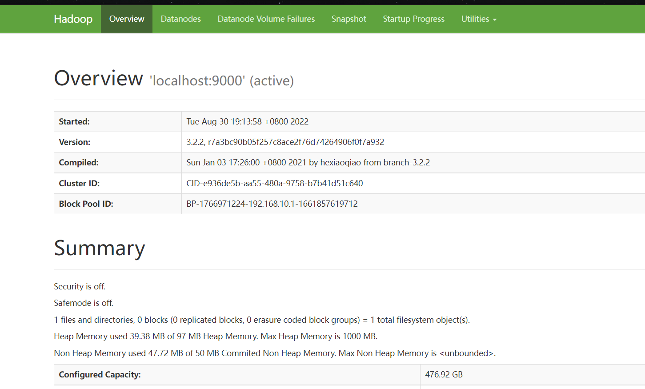
Task: Select the CID-e936de5b cluster ID value
Action: (275, 183)
